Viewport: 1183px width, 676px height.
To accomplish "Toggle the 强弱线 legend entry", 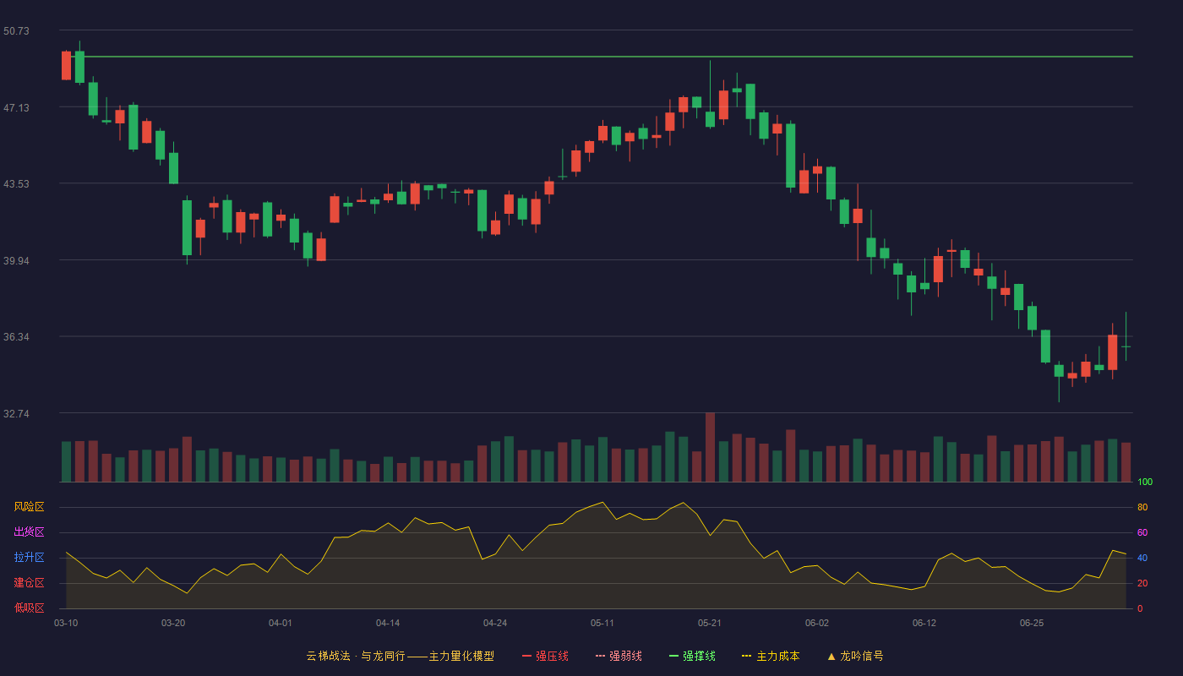I will pyautogui.click(x=619, y=656).
